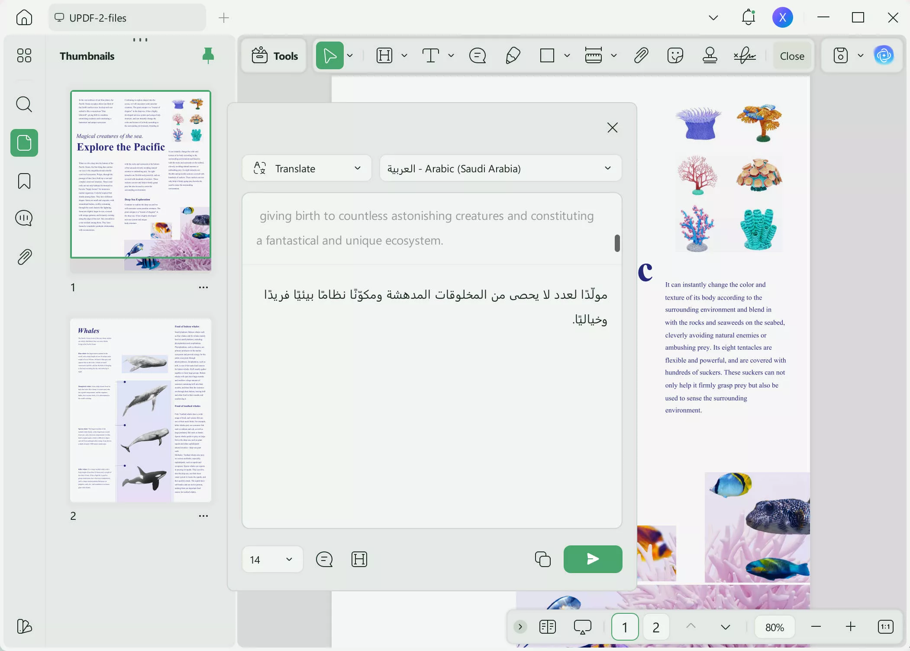Open the bookmarks panel in sidebar
This screenshot has width=910, height=651.
24,180
